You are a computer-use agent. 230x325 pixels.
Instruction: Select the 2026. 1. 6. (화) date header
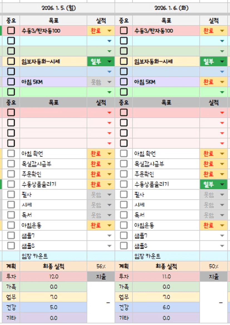(171, 8)
